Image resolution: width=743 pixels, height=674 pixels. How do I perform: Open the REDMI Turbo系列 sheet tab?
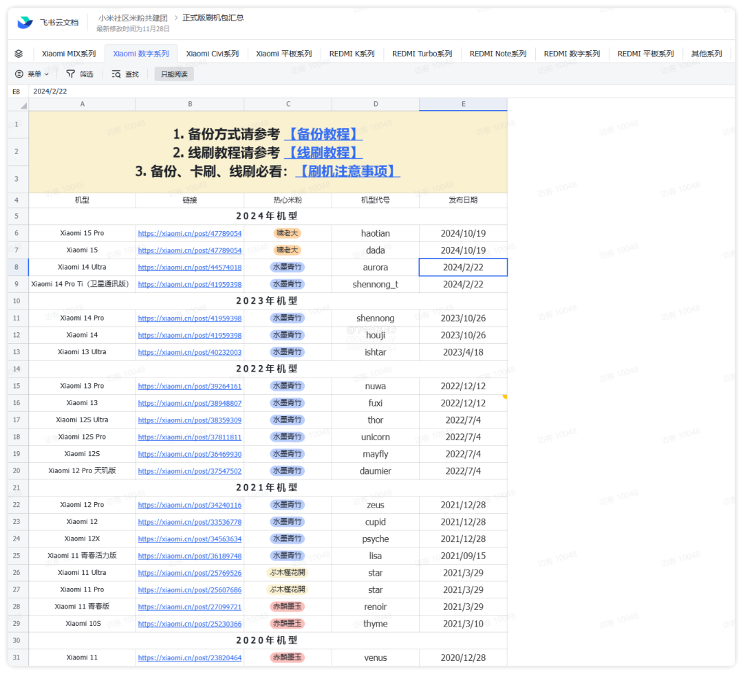(422, 54)
